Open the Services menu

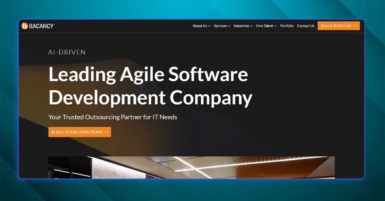click(220, 26)
